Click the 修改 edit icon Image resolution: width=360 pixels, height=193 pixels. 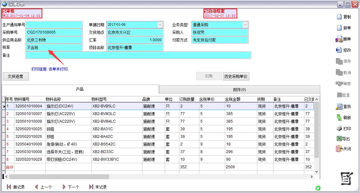(x=339, y=50)
